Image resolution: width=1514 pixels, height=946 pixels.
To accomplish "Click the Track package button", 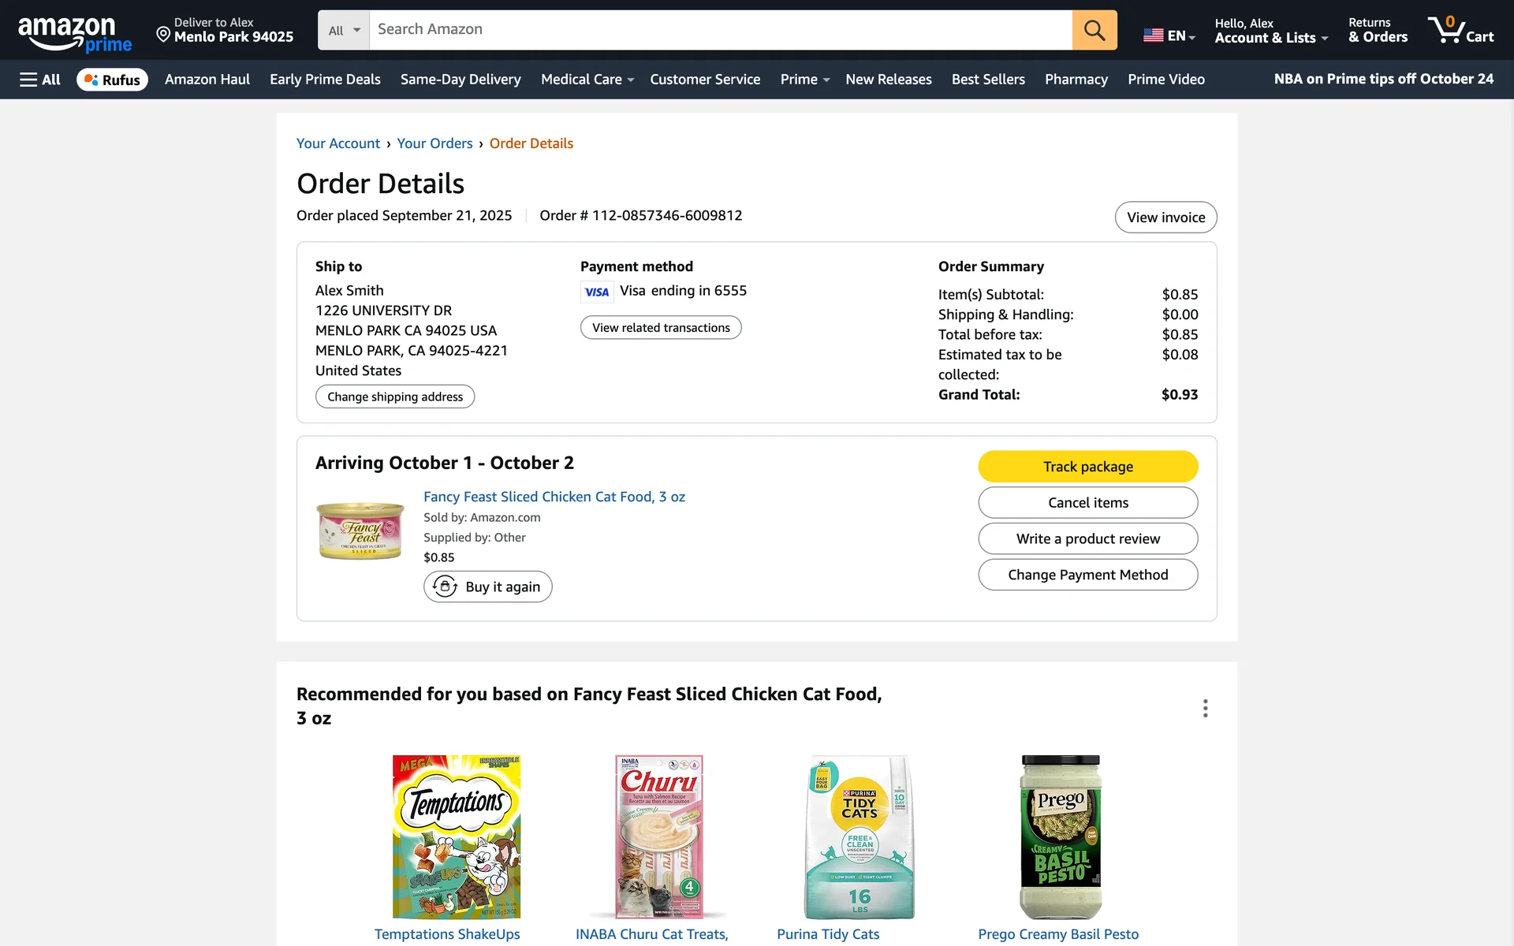I will [x=1087, y=467].
